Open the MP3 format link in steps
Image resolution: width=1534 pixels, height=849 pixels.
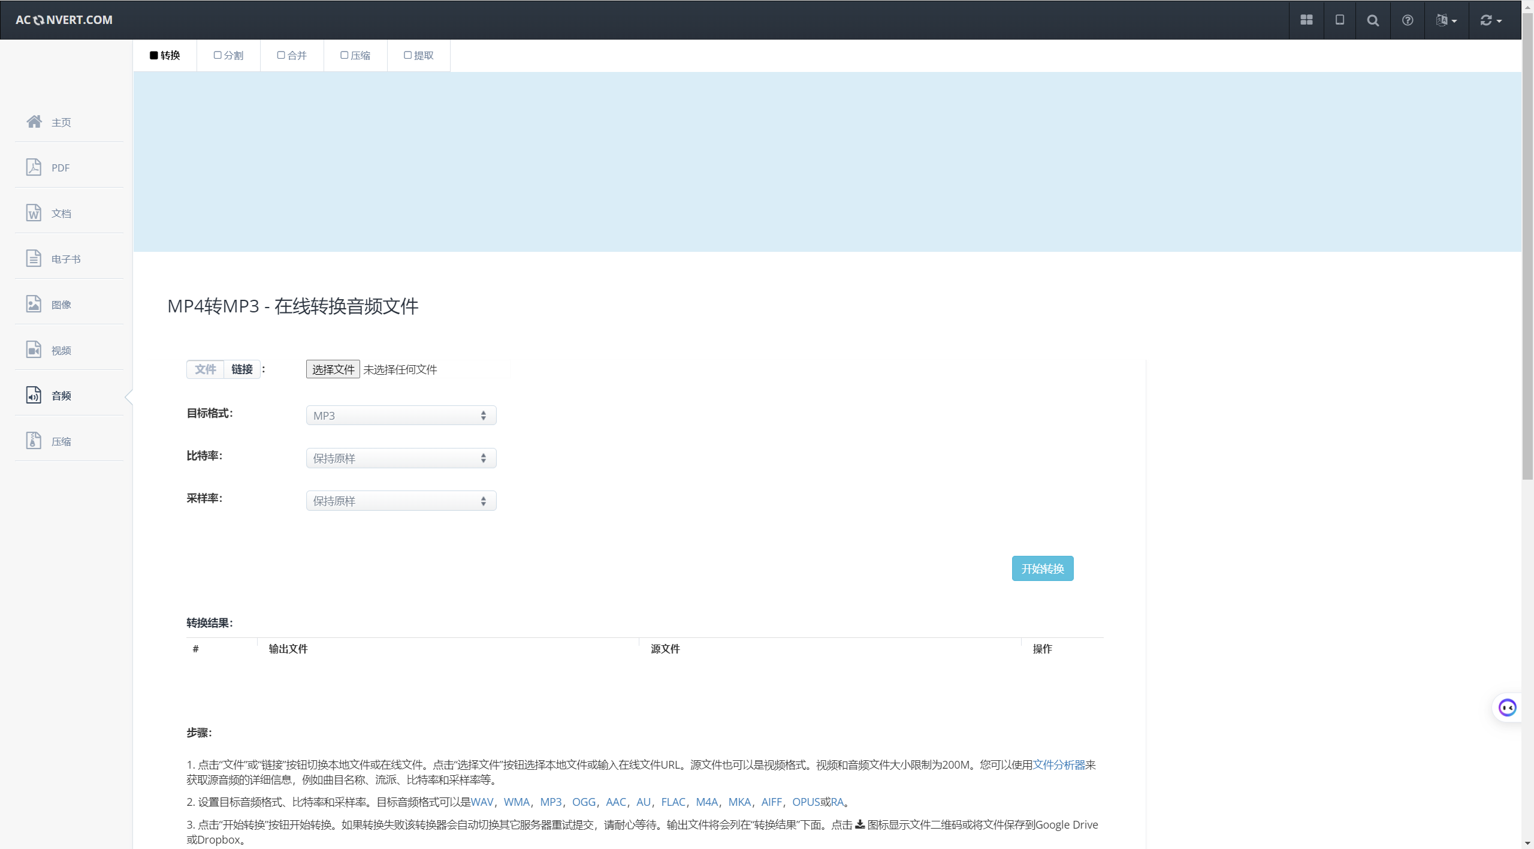551,802
